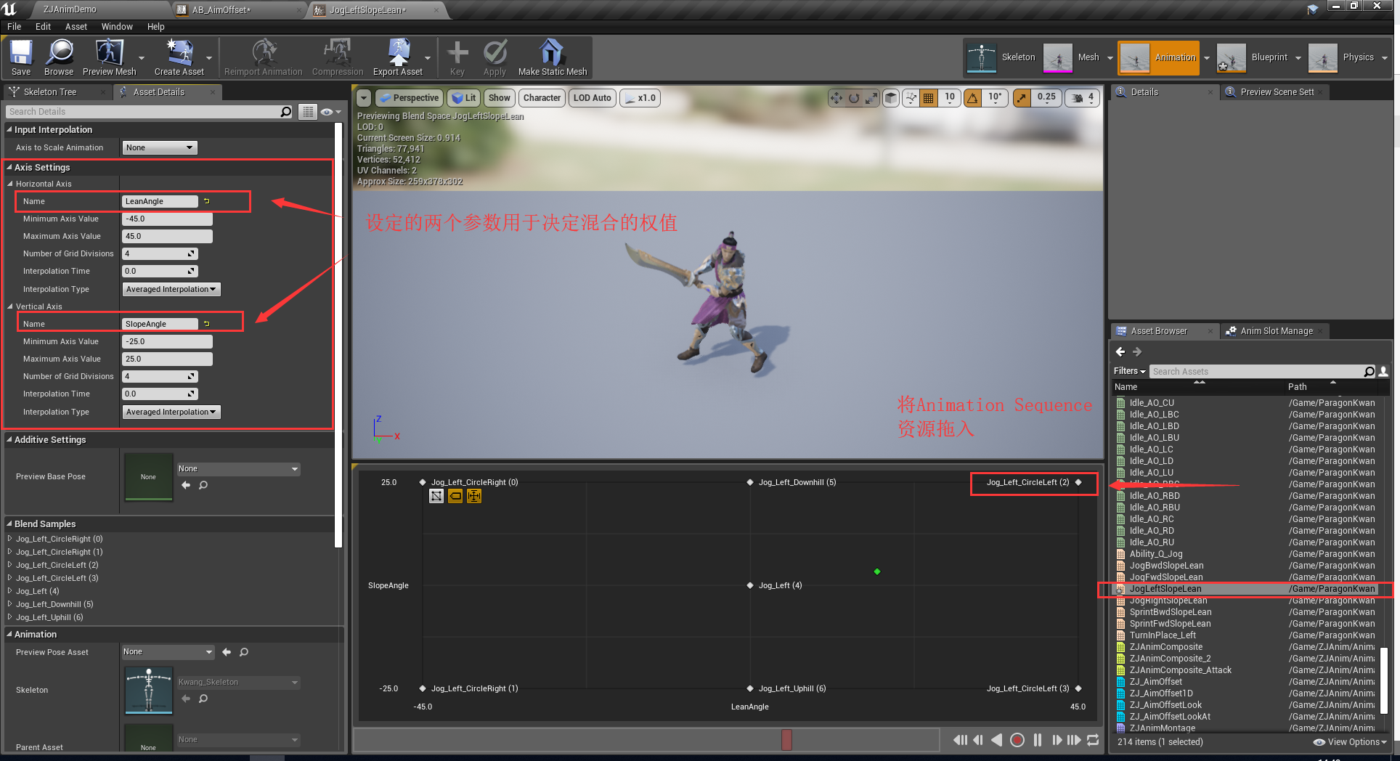Image resolution: width=1400 pixels, height=761 pixels.
Task: Click the Record button in playback controls
Action: [1017, 740]
